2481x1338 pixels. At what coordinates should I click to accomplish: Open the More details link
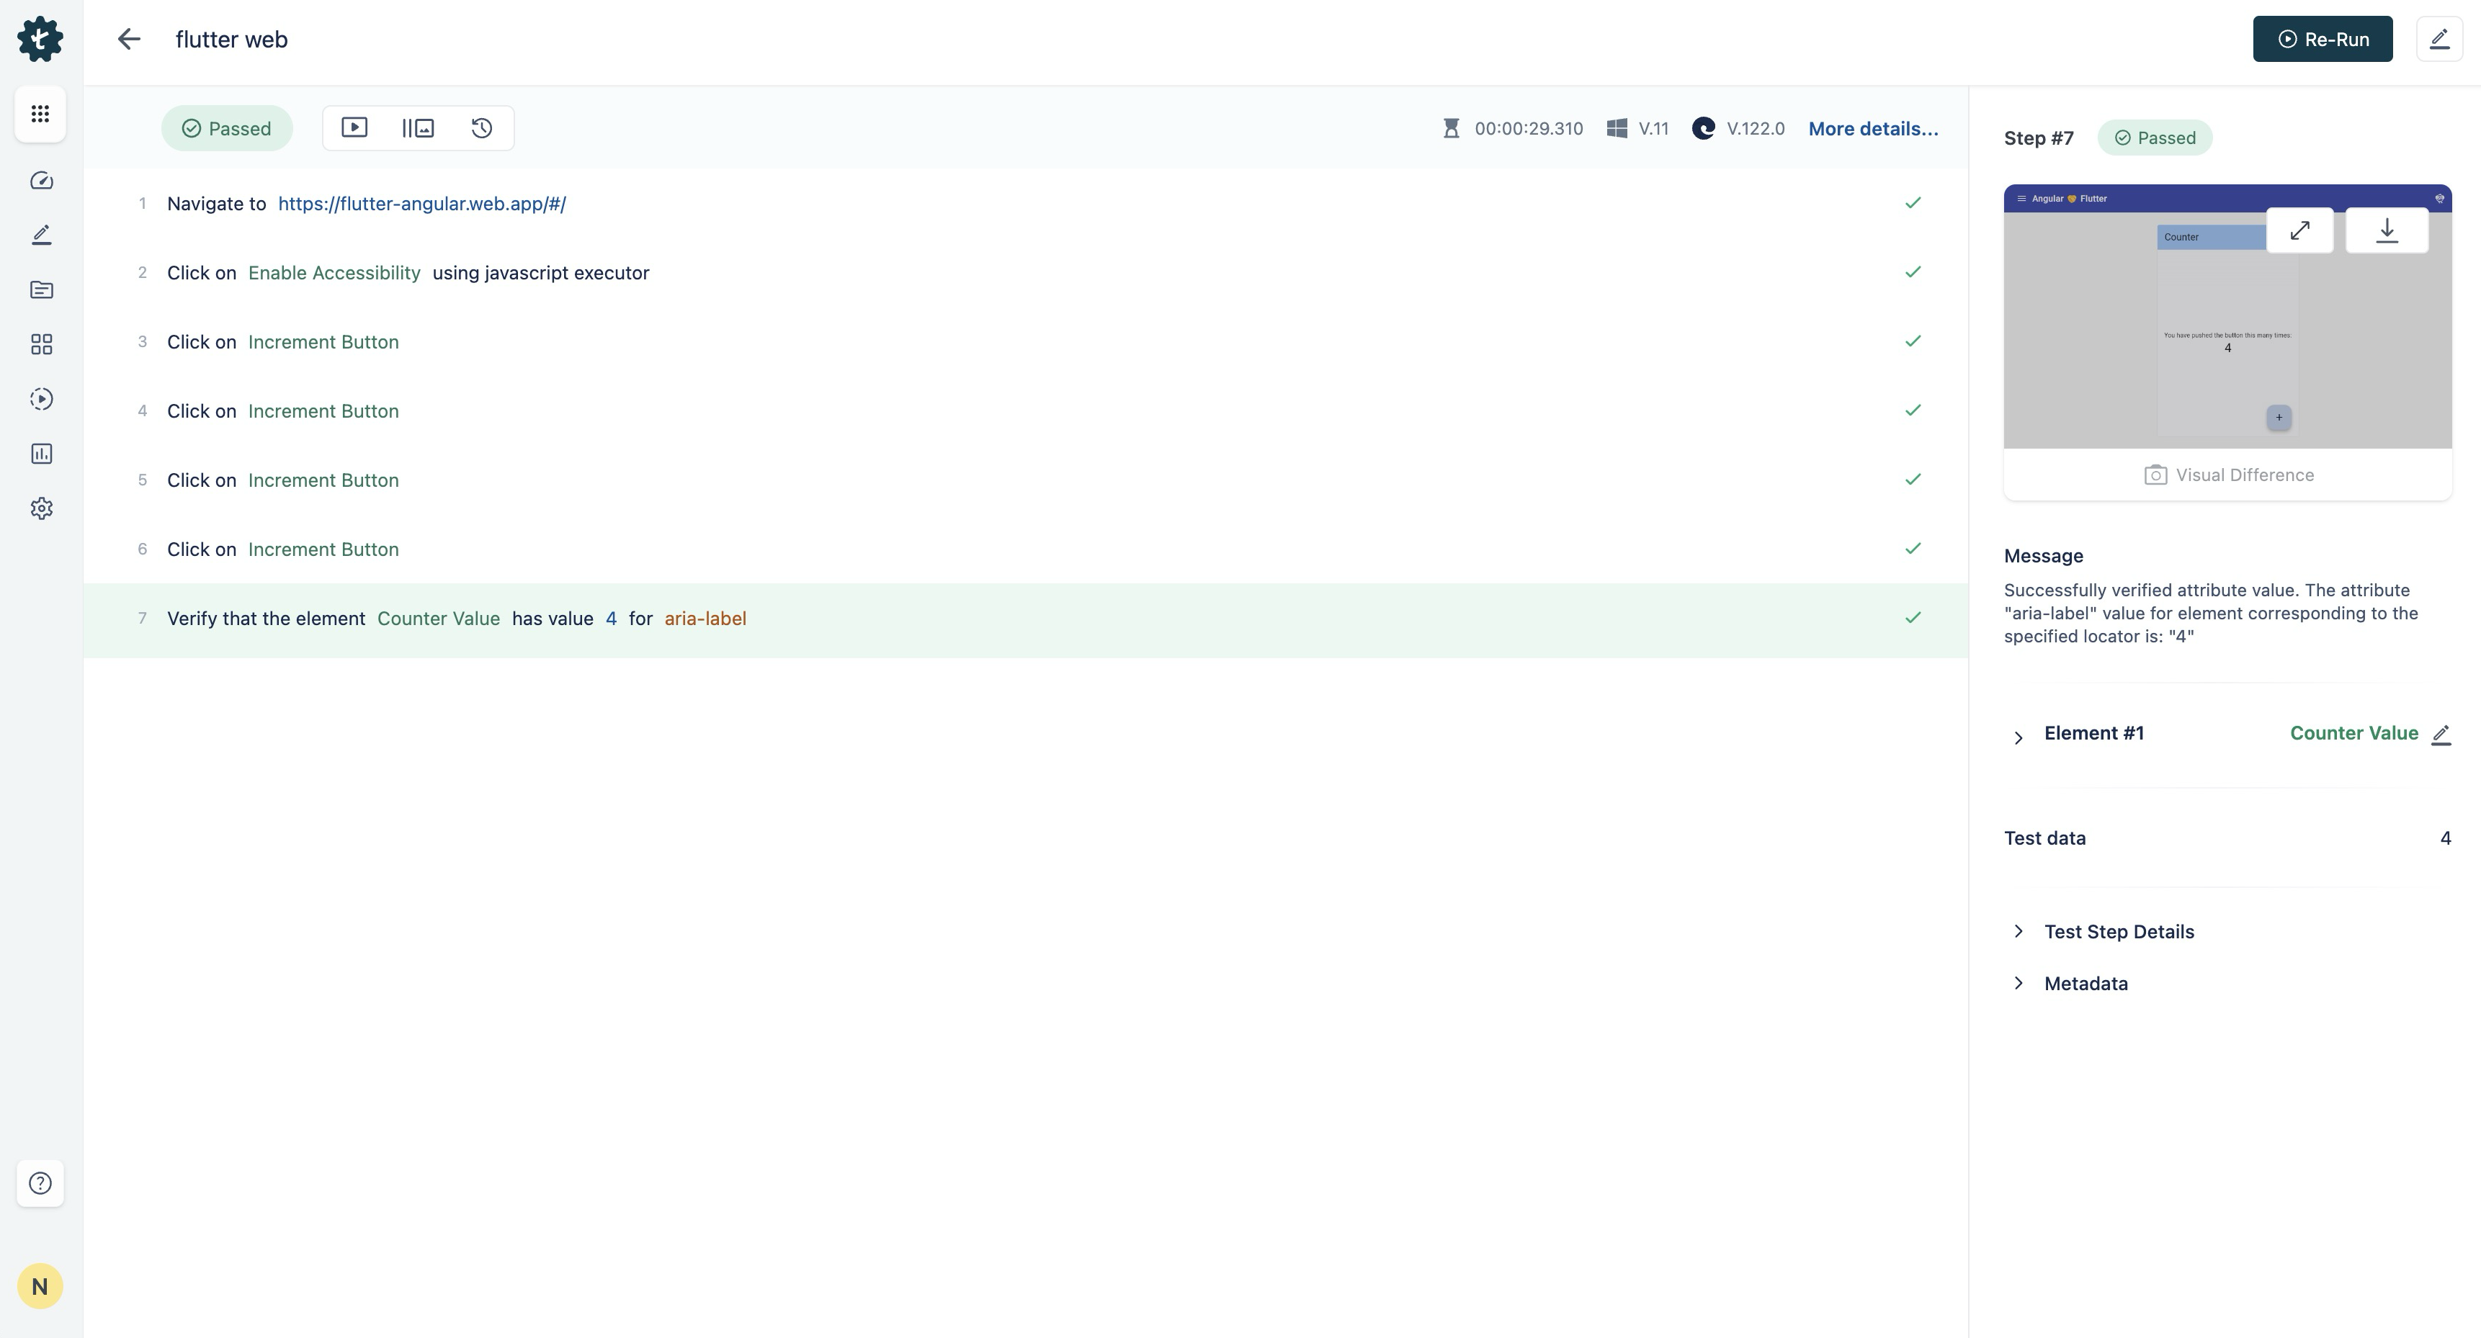click(x=1872, y=129)
